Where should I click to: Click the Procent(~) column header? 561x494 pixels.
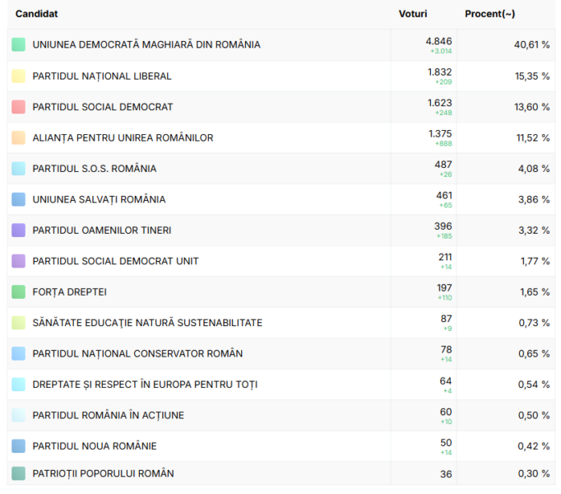[x=489, y=14]
